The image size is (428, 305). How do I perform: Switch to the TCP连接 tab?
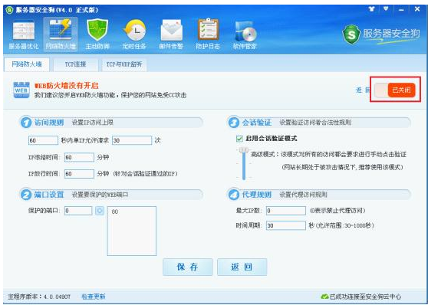pyautogui.click(x=76, y=64)
